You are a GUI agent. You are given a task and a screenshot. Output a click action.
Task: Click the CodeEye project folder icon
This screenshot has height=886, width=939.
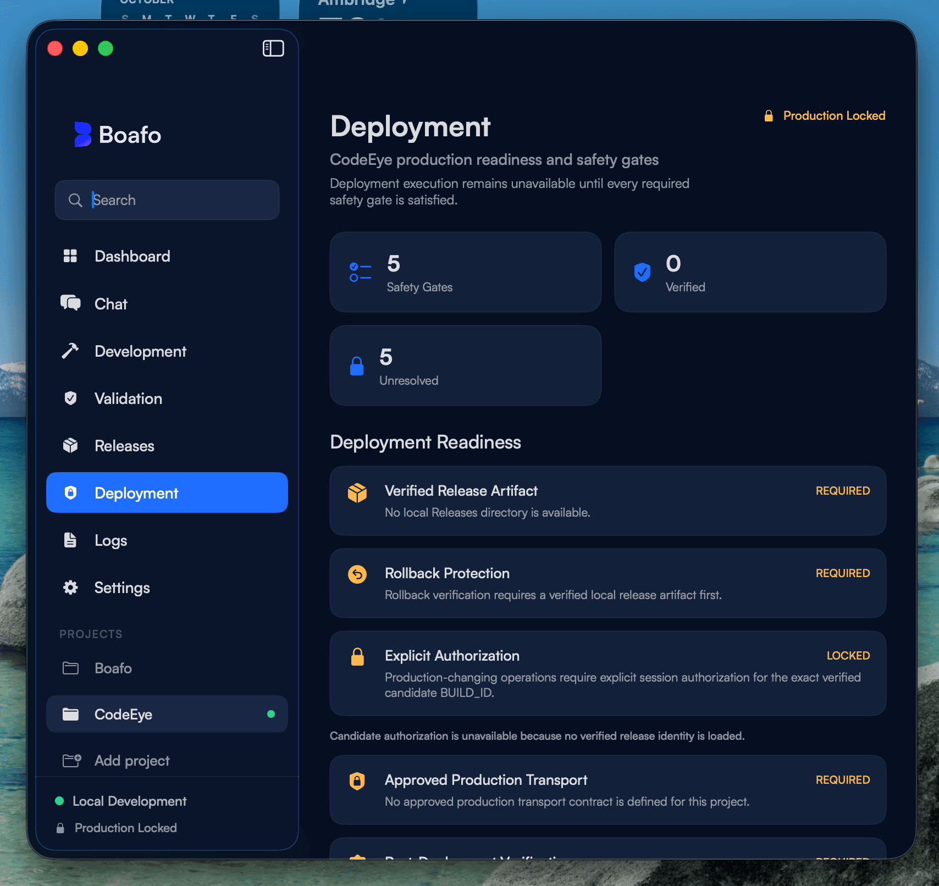pos(70,714)
